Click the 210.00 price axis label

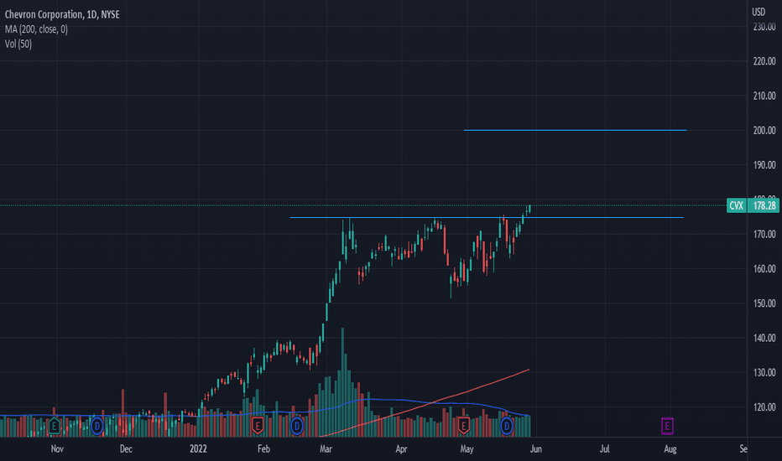click(x=764, y=96)
